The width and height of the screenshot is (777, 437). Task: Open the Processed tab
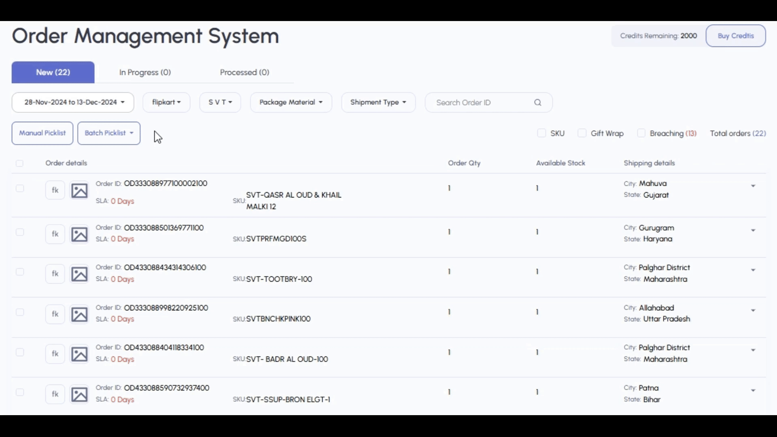pyautogui.click(x=244, y=72)
